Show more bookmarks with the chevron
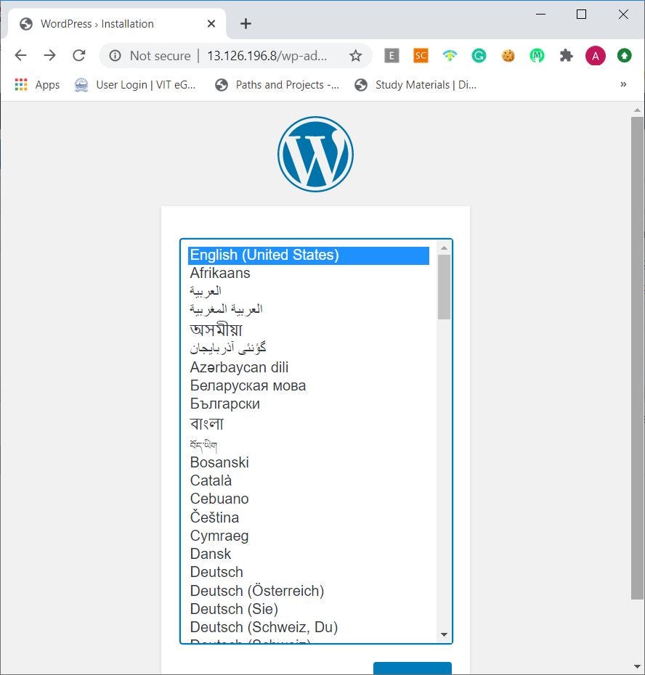 (x=623, y=84)
